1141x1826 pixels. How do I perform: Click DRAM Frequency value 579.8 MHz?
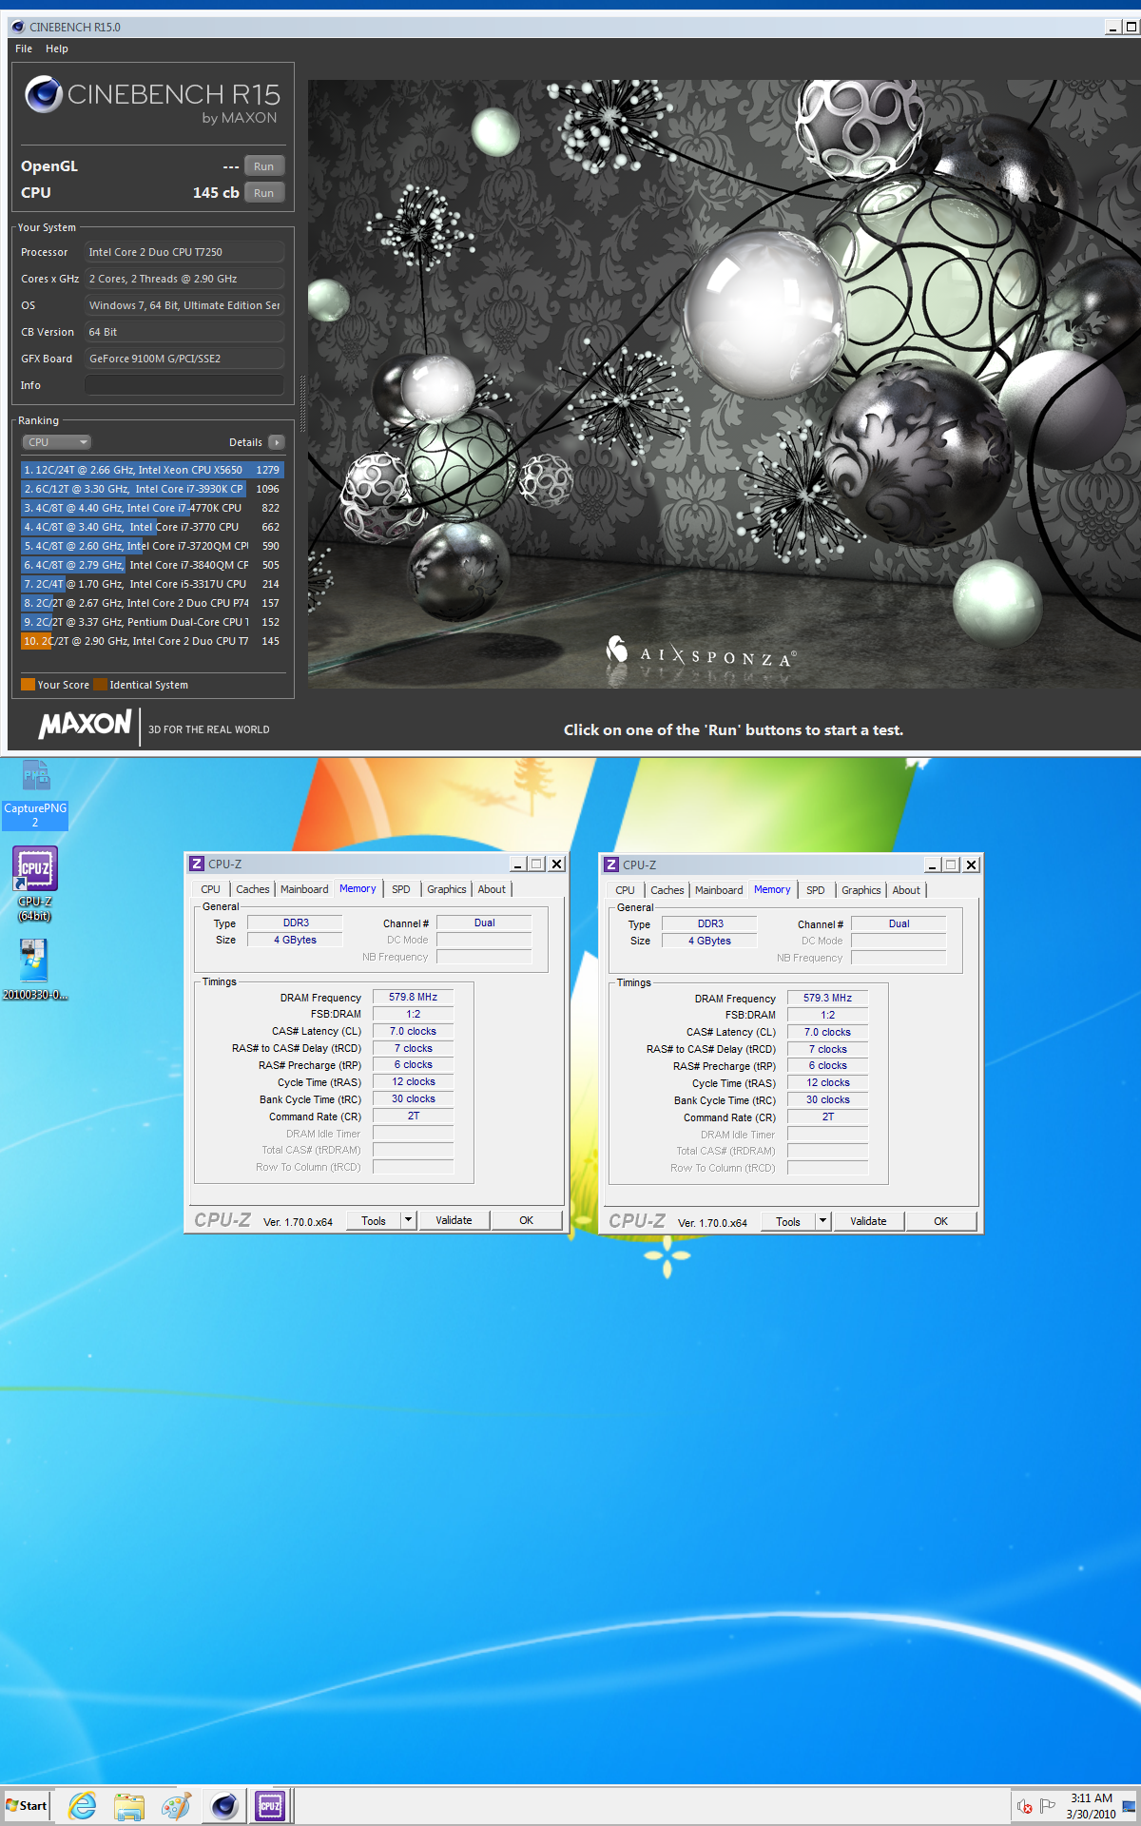pos(413,997)
